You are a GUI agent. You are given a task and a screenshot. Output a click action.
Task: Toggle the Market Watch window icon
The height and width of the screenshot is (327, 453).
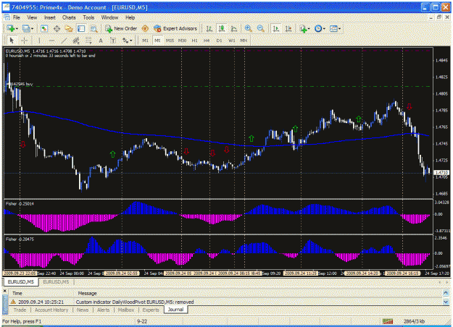44,28
